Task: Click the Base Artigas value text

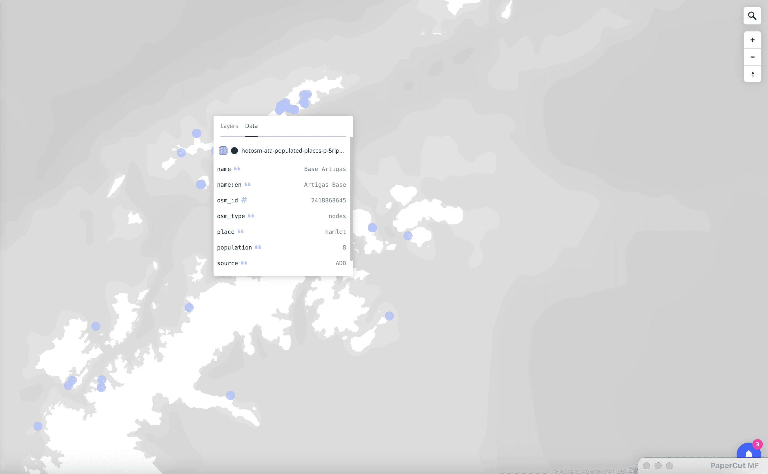Action: [x=325, y=169]
